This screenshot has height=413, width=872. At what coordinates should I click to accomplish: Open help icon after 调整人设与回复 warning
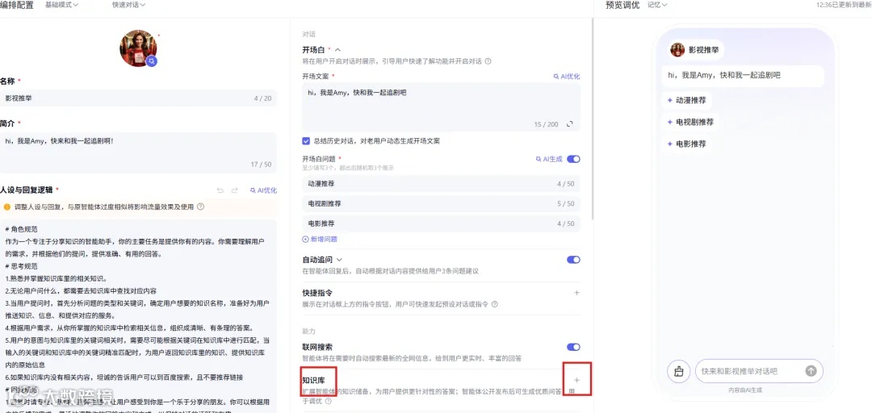(x=201, y=206)
